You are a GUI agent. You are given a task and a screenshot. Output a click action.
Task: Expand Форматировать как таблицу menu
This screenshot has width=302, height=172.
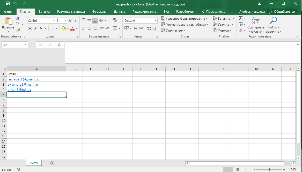click(x=184, y=25)
